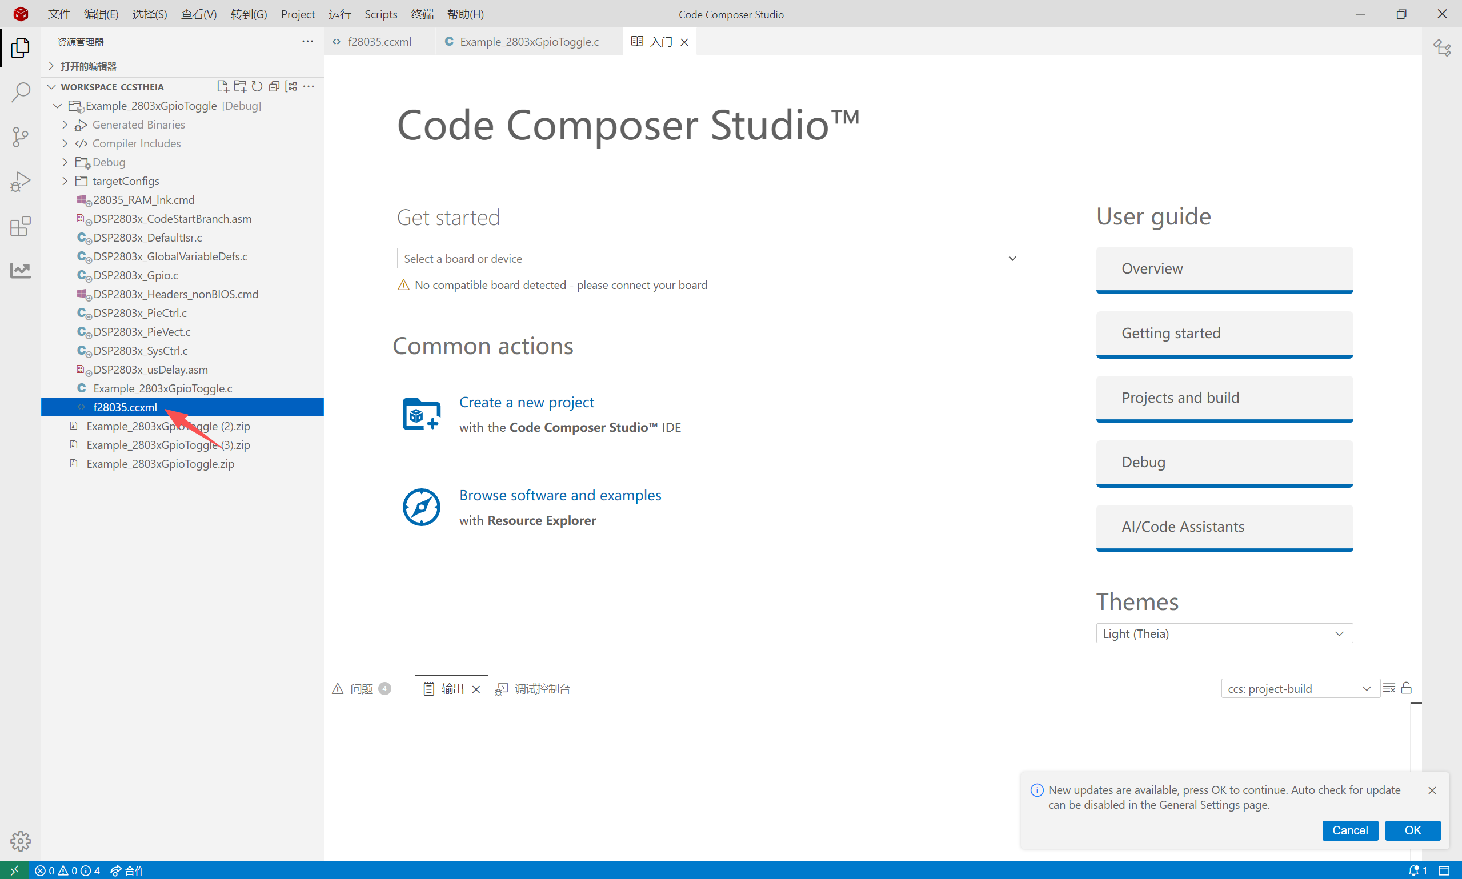Open the Light (Theia) themes dropdown
1462x879 pixels.
pos(1224,633)
